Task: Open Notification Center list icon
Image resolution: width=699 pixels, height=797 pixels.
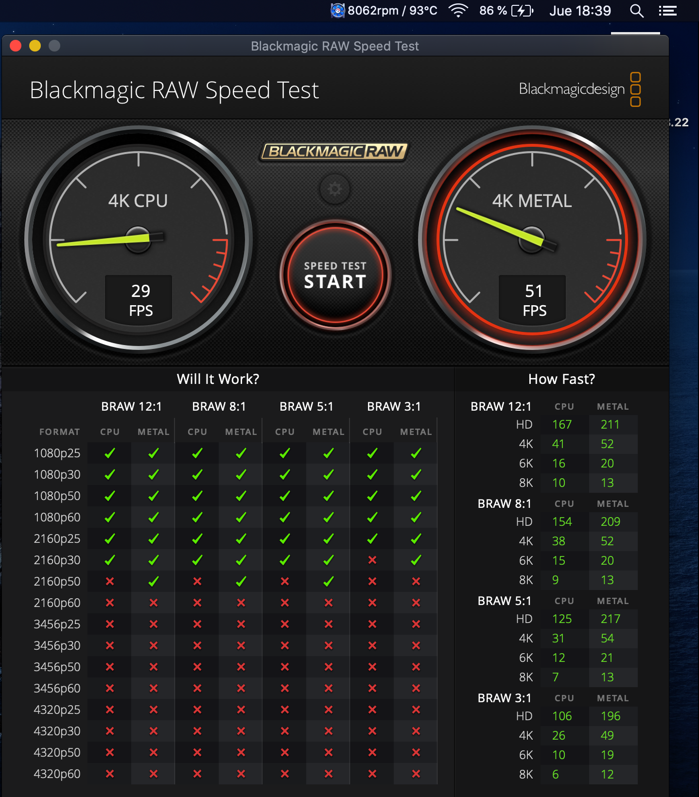Action: click(668, 11)
